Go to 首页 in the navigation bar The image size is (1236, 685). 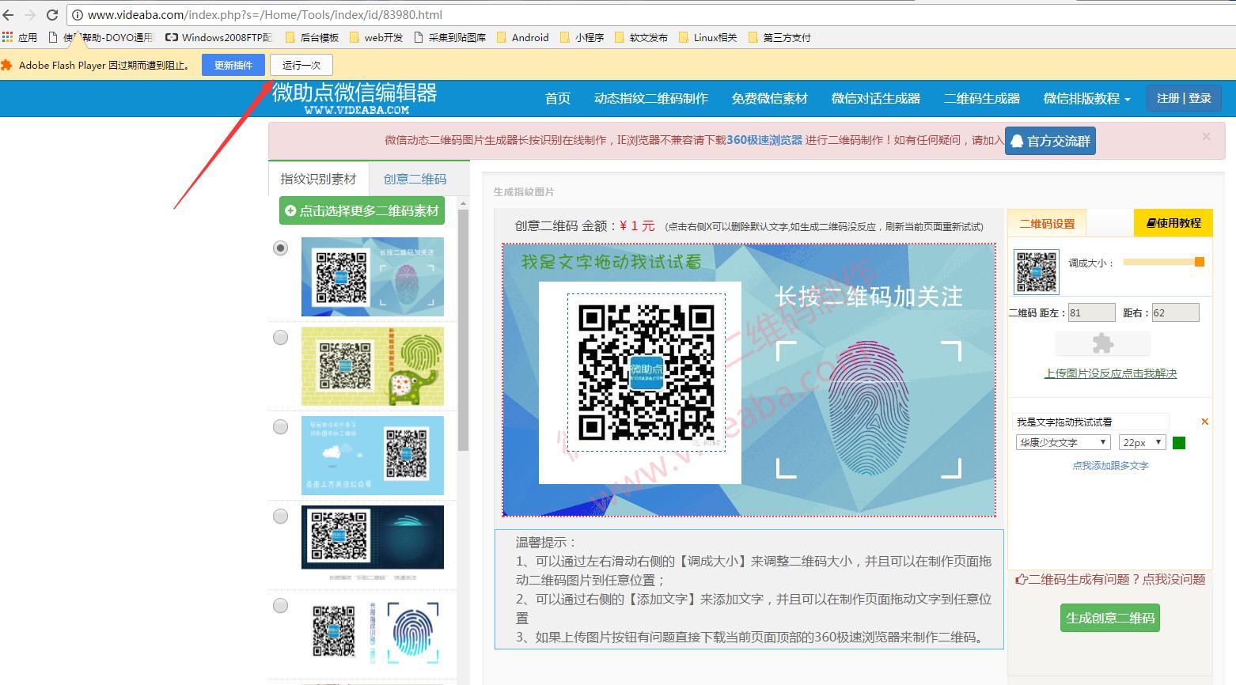558,98
